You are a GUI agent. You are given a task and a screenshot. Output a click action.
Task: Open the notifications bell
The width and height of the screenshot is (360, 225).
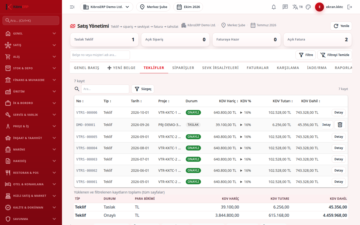coord(274,7)
